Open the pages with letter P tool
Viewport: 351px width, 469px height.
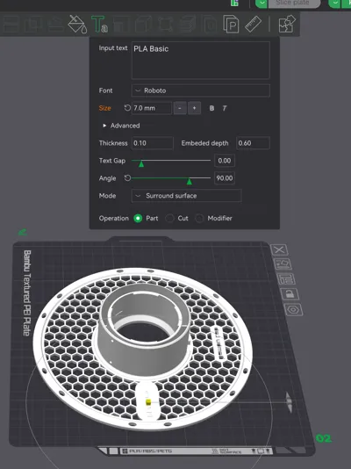coord(231,24)
